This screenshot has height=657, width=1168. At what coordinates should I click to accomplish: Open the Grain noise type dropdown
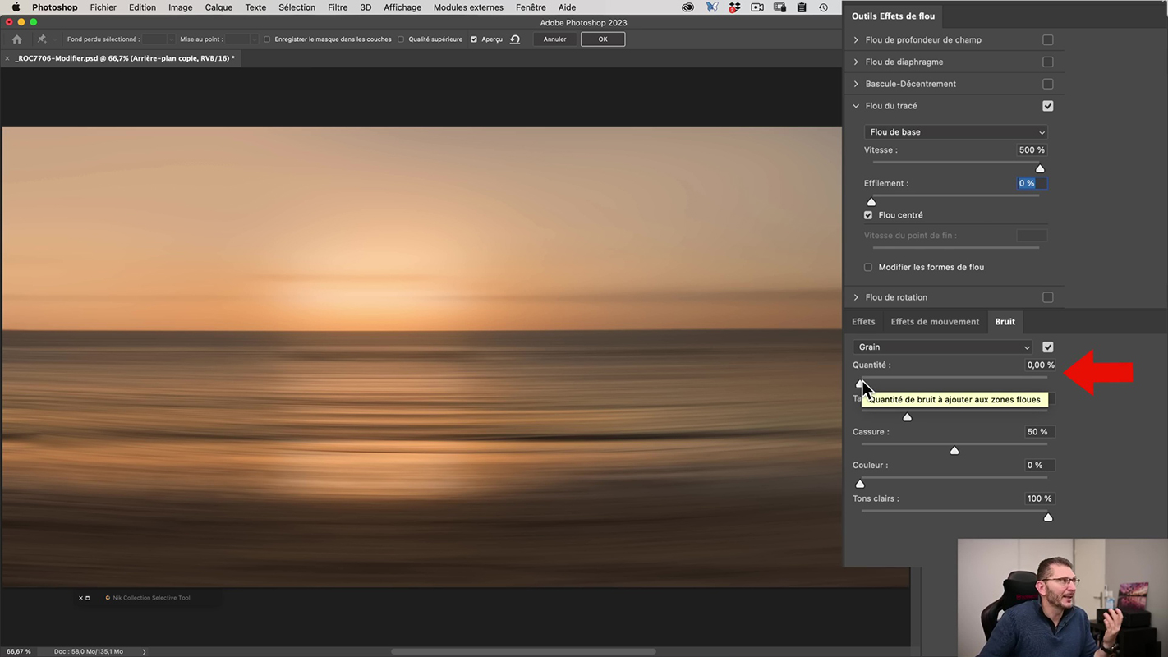tap(943, 347)
